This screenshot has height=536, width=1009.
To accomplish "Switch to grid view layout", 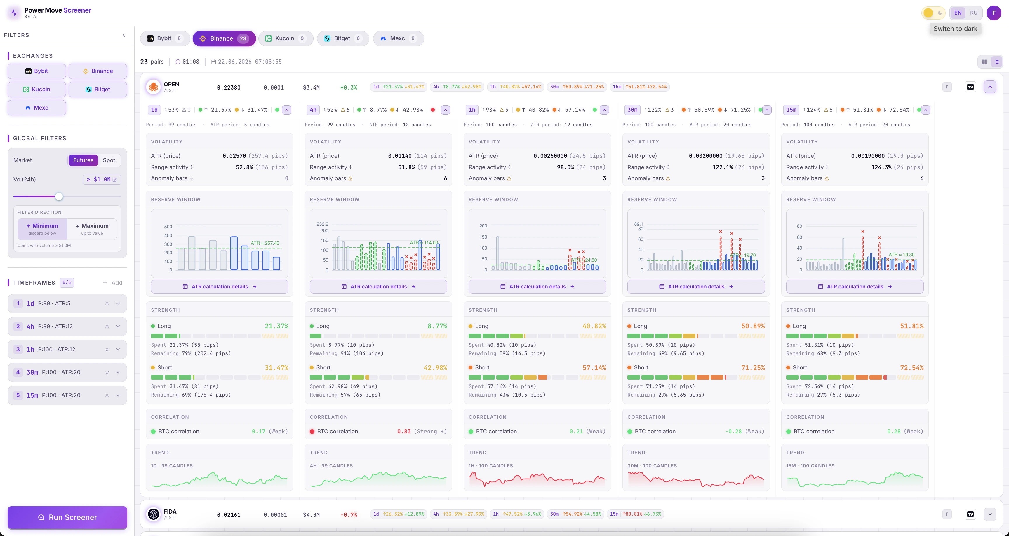I will 984,62.
